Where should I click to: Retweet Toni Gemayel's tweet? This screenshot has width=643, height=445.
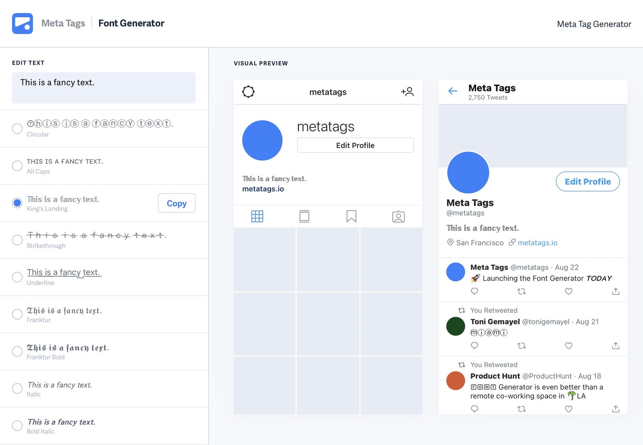click(522, 345)
